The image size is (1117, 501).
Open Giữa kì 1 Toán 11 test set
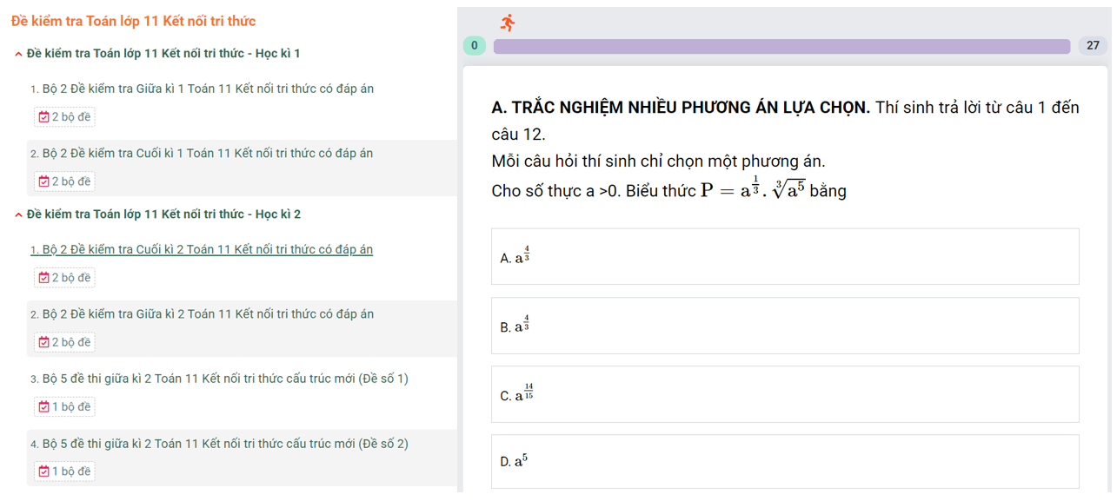tap(208, 89)
